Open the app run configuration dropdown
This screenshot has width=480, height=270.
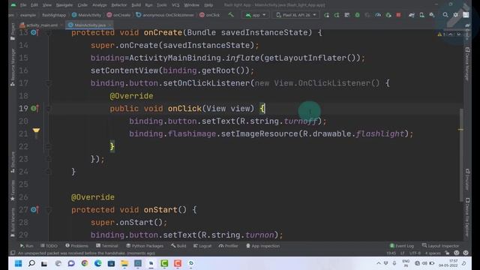pyautogui.click(x=256, y=15)
